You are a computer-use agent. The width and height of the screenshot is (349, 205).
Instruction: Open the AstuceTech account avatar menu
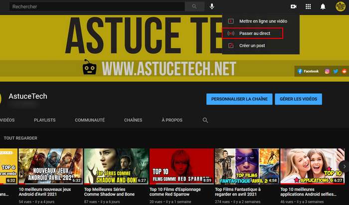341,6
